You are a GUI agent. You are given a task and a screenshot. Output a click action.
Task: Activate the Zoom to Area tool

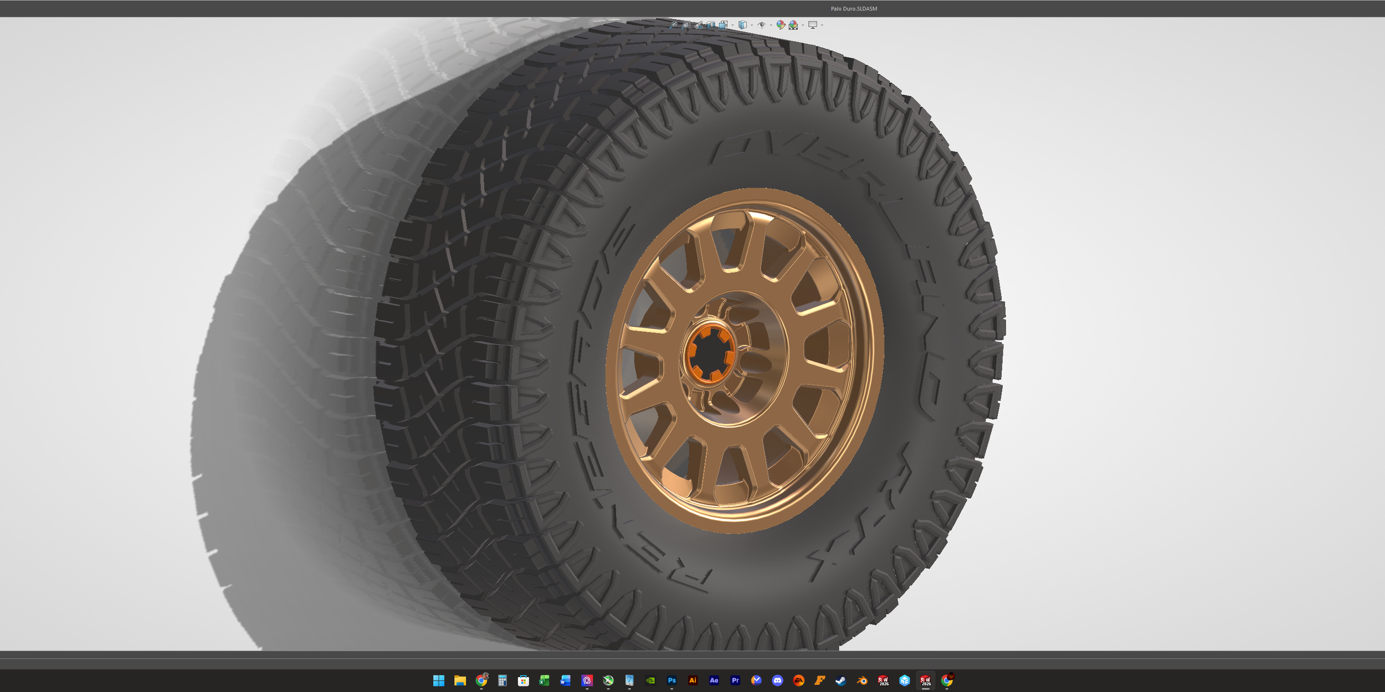point(686,25)
